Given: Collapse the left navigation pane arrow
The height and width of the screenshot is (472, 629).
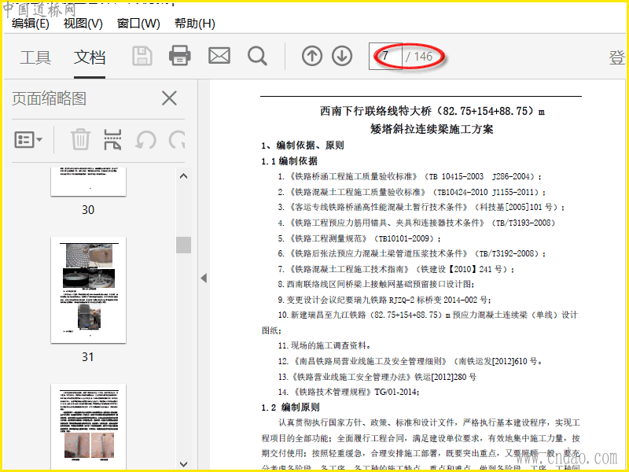Looking at the screenshot, I should [203, 278].
